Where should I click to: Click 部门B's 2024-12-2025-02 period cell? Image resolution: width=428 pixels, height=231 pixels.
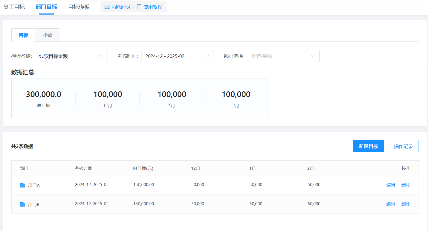(92, 204)
